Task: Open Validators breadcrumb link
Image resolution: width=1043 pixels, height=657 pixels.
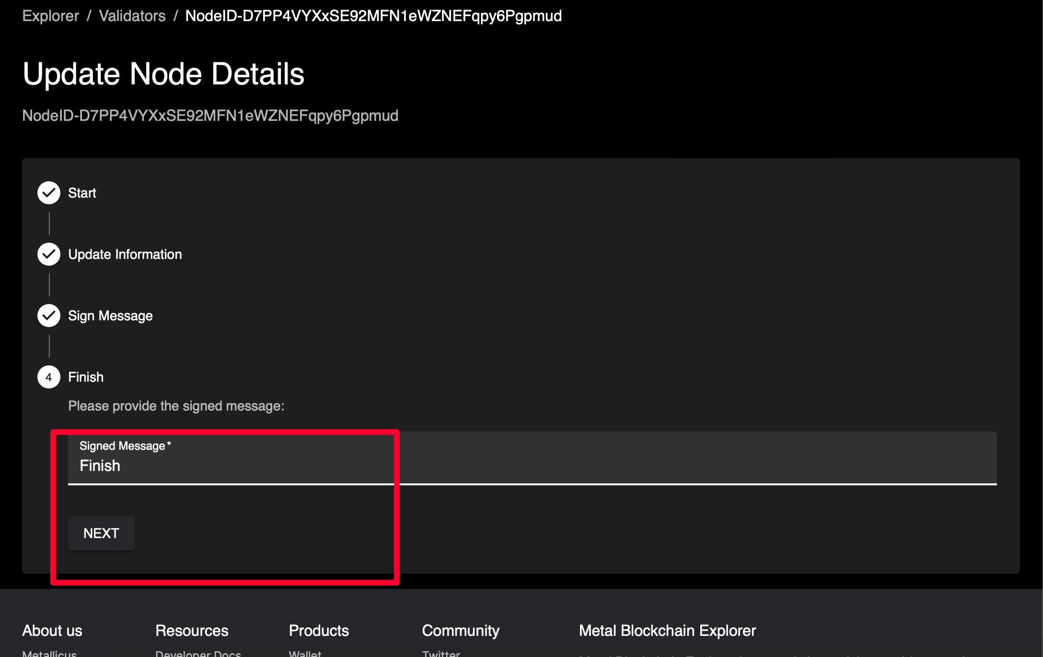Action: [x=132, y=16]
